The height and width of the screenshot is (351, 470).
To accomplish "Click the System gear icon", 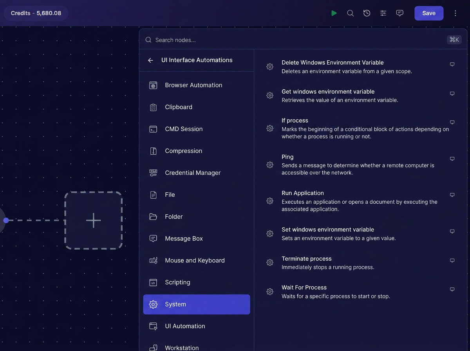I will coord(153,304).
